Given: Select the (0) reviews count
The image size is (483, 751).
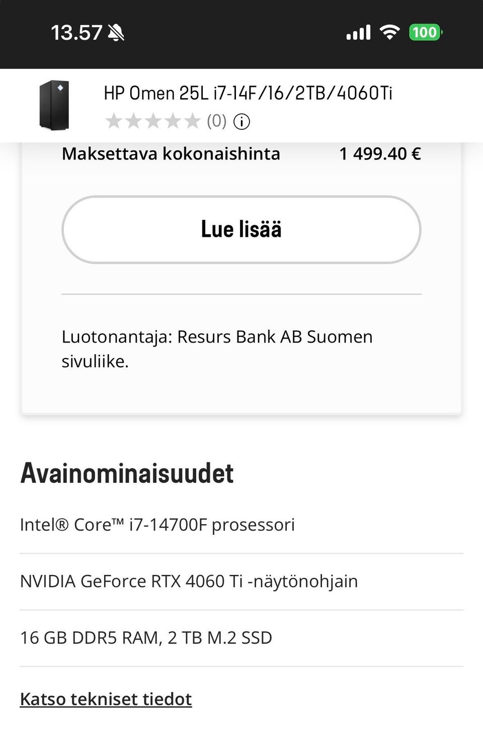Looking at the screenshot, I should pyautogui.click(x=216, y=121).
